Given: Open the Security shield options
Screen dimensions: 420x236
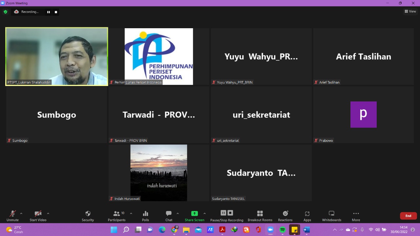Looking at the screenshot, I should [88, 216].
